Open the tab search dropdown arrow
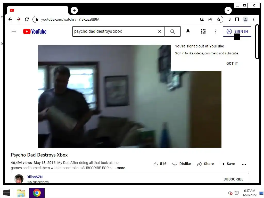This screenshot has height=198, width=264. (228, 10)
